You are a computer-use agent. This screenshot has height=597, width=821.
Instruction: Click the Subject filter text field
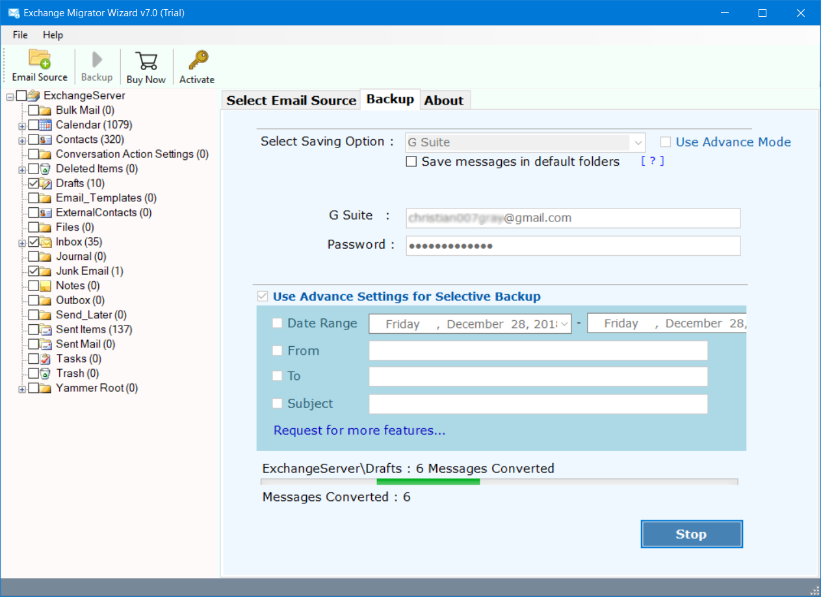(x=538, y=404)
